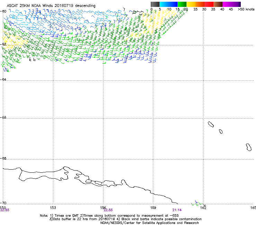Click the two black contaminated wind barbs near 63S
The image size is (256, 225).
click(x=32, y=59)
